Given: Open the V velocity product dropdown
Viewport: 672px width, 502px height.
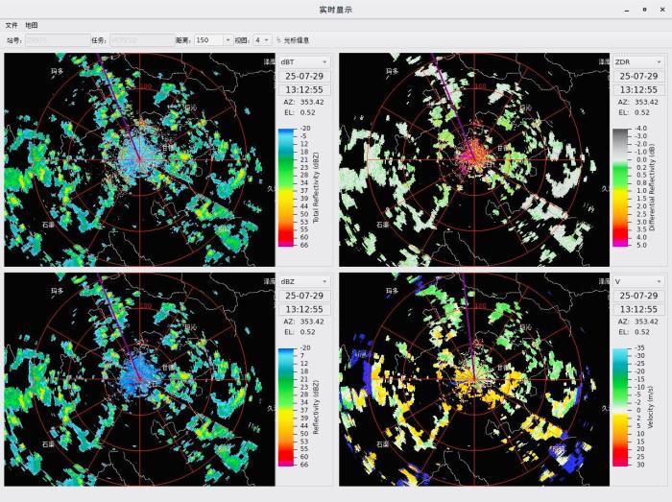Looking at the screenshot, I should coord(637,281).
